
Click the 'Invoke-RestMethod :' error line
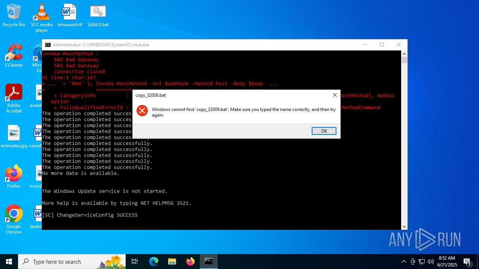[x=70, y=54]
